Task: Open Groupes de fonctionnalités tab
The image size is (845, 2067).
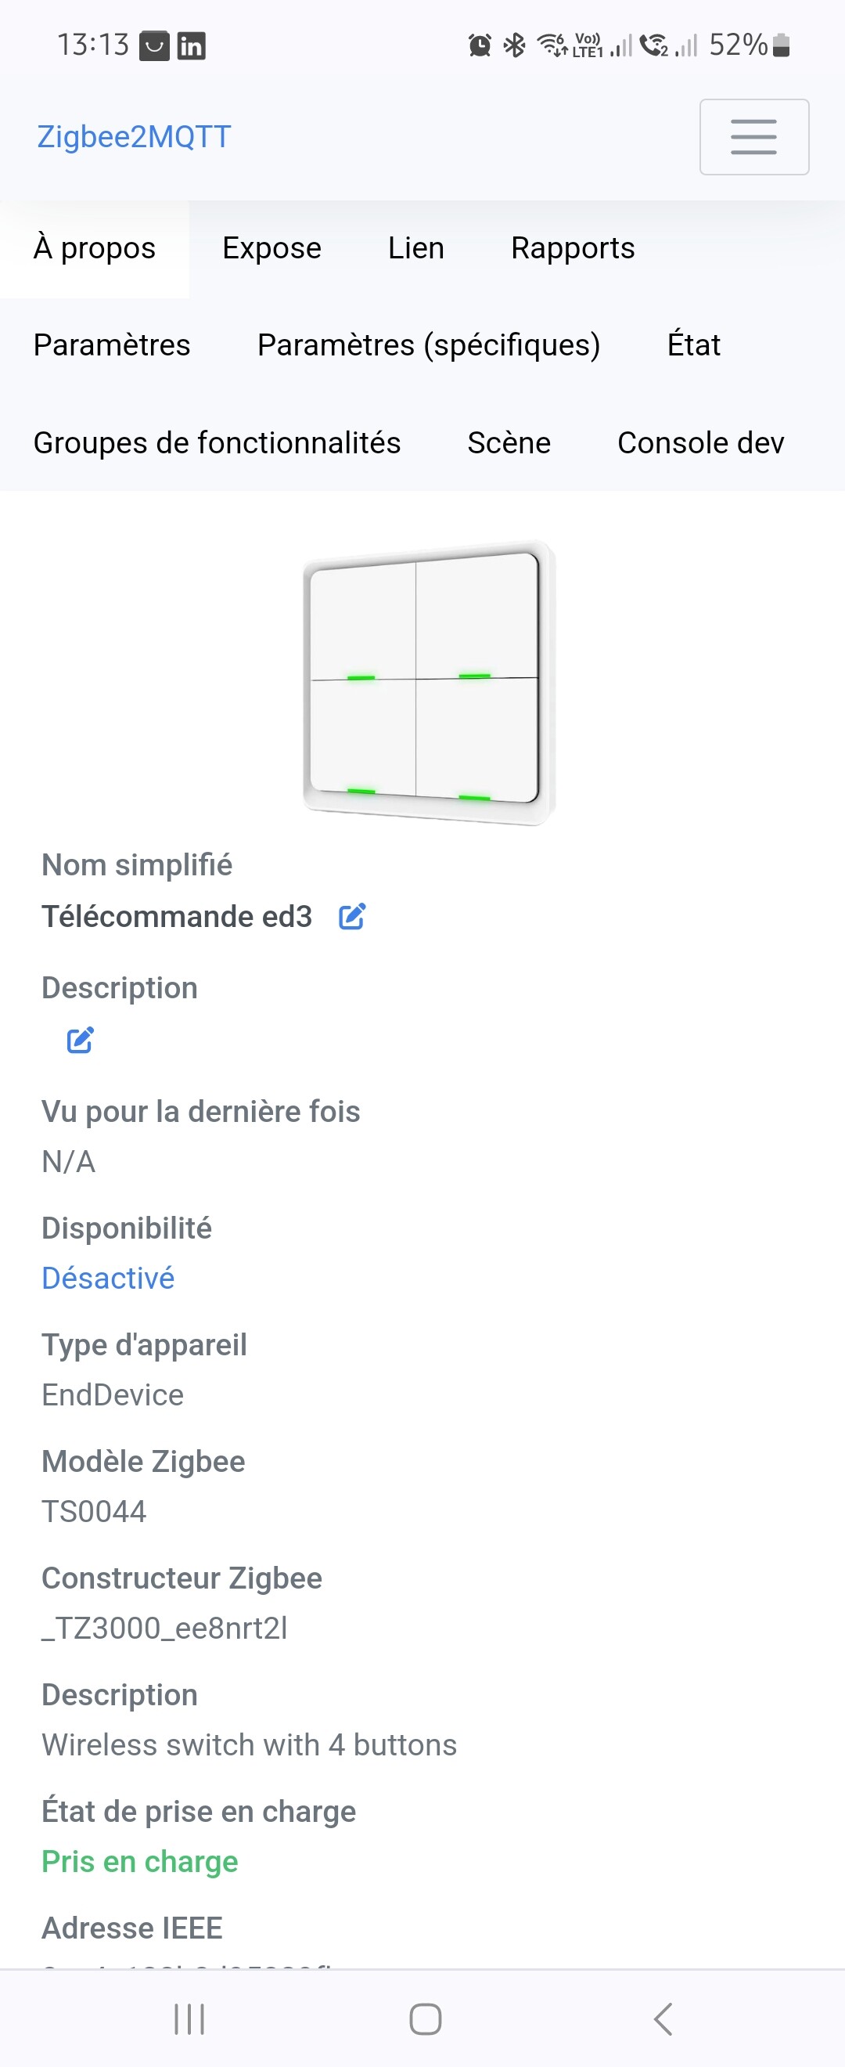Action: pos(217,443)
